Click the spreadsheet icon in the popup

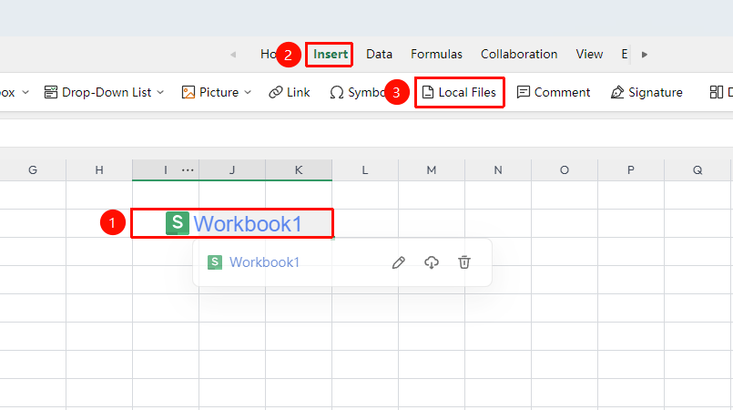click(x=215, y=262)
